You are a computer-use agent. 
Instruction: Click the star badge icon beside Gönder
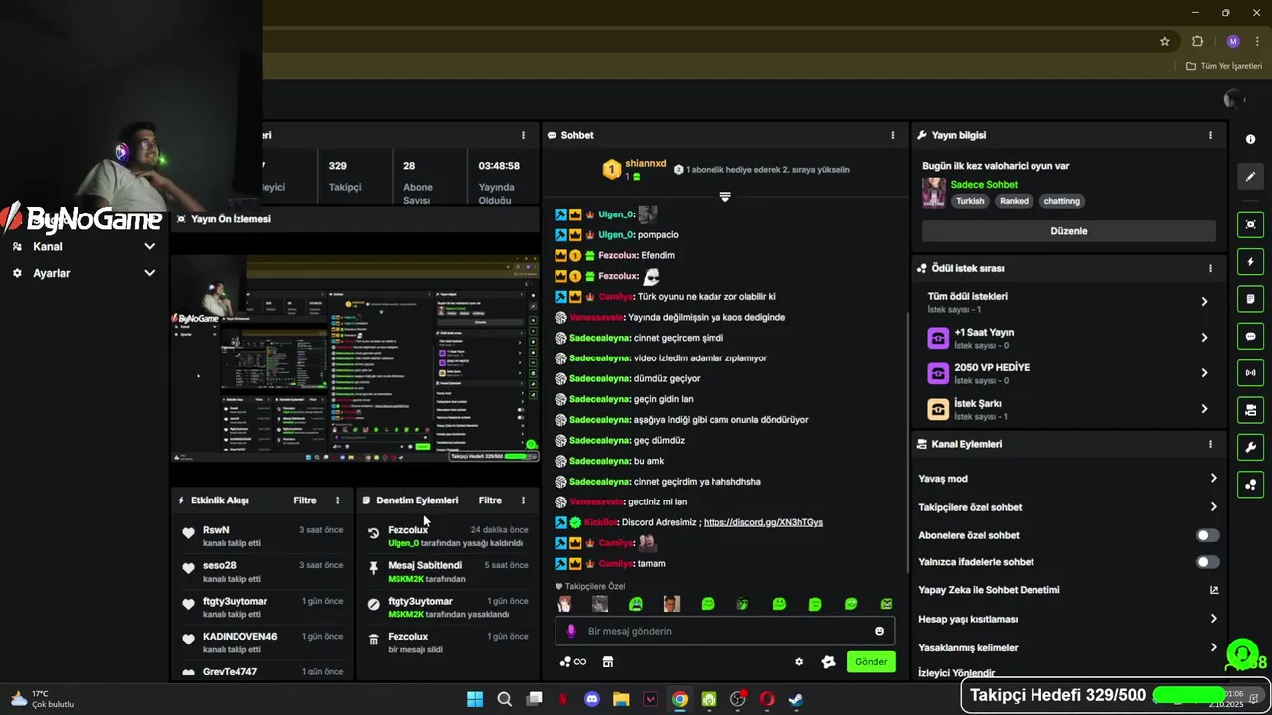(x=828, y=662)
